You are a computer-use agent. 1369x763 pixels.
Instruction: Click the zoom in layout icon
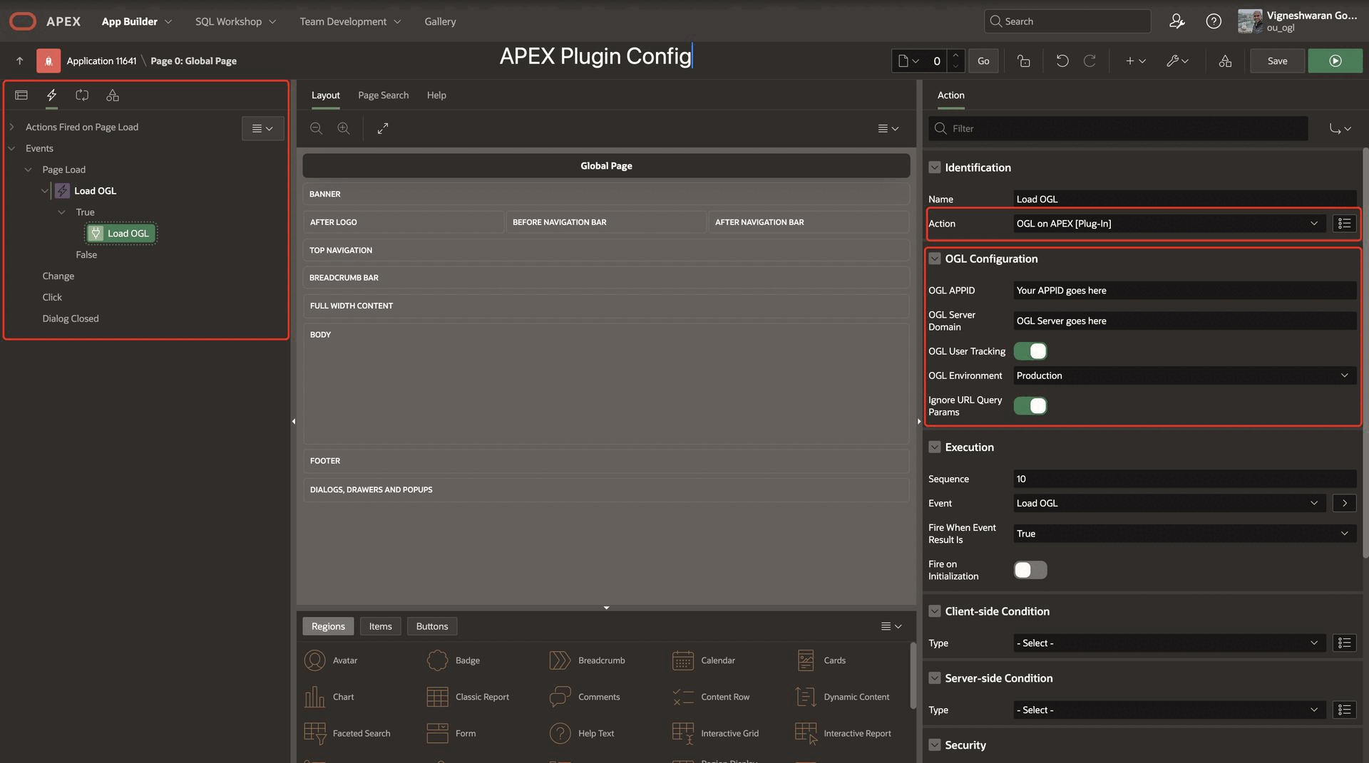click(x=344, y=128)
